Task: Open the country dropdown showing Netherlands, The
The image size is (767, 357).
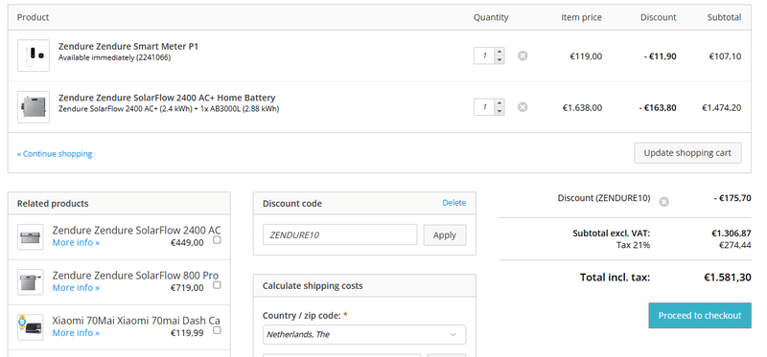Action: [364, 335]
